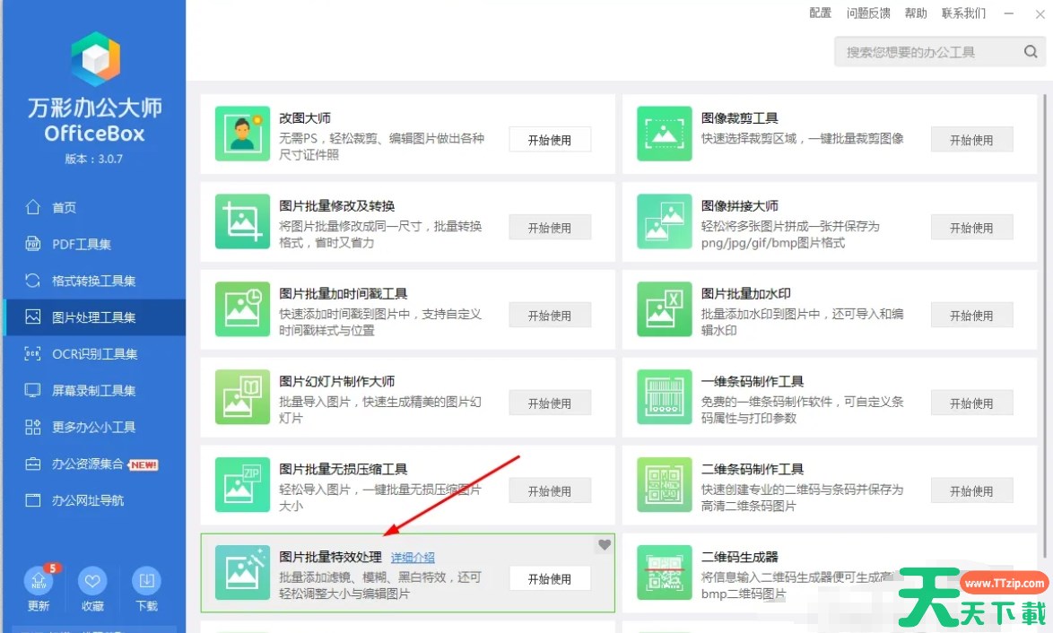Click the 改图大师 tool icon
This screenshot has height=633, width=1053.
click(242, 134)
